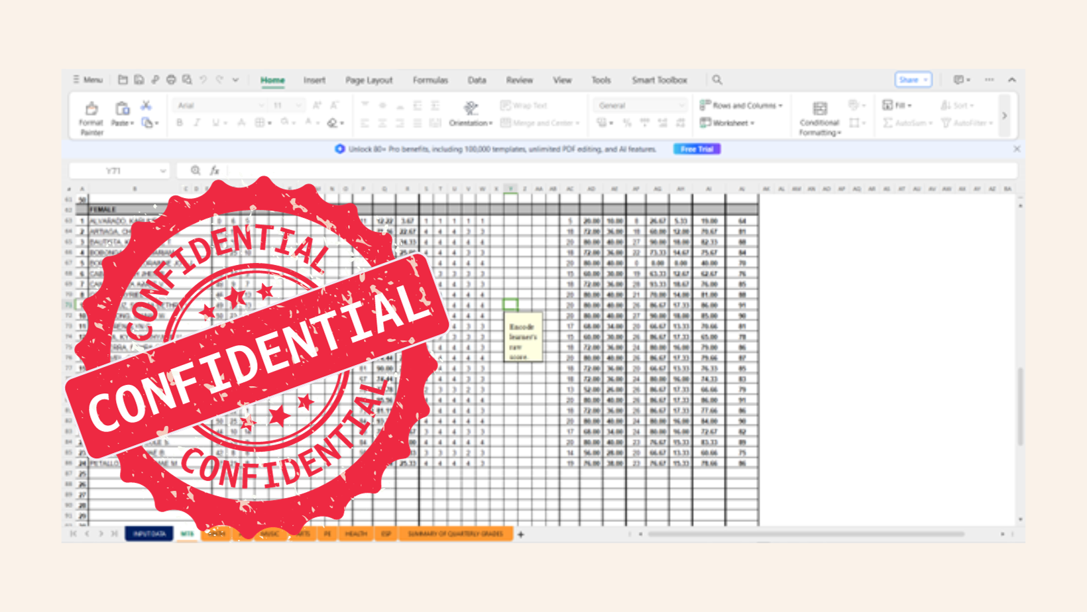This screenshot has width=1087, height=612.
Task: Open the comments panel icon near Share
Action: [962, 79]
